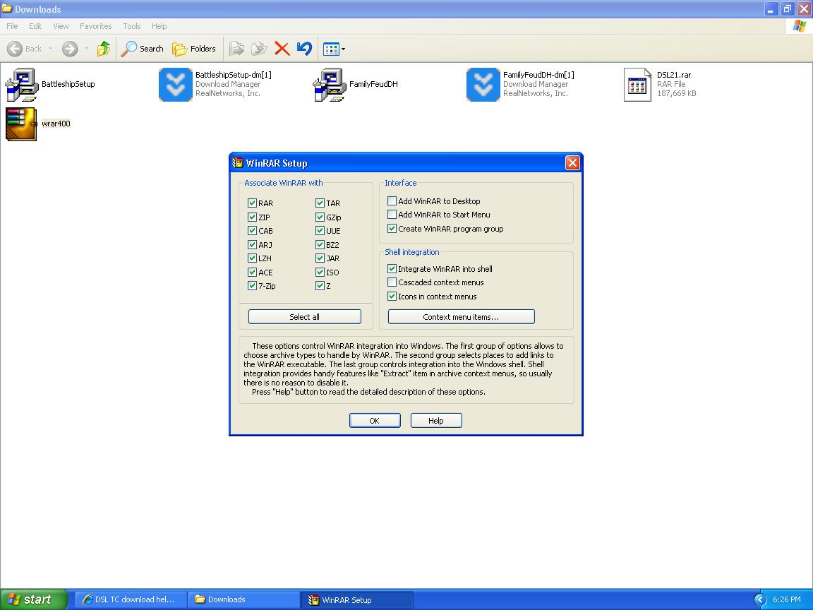Switch to DSL TC download help taskbar item
This screenshot has width=813, height=610.
(130, 599)
